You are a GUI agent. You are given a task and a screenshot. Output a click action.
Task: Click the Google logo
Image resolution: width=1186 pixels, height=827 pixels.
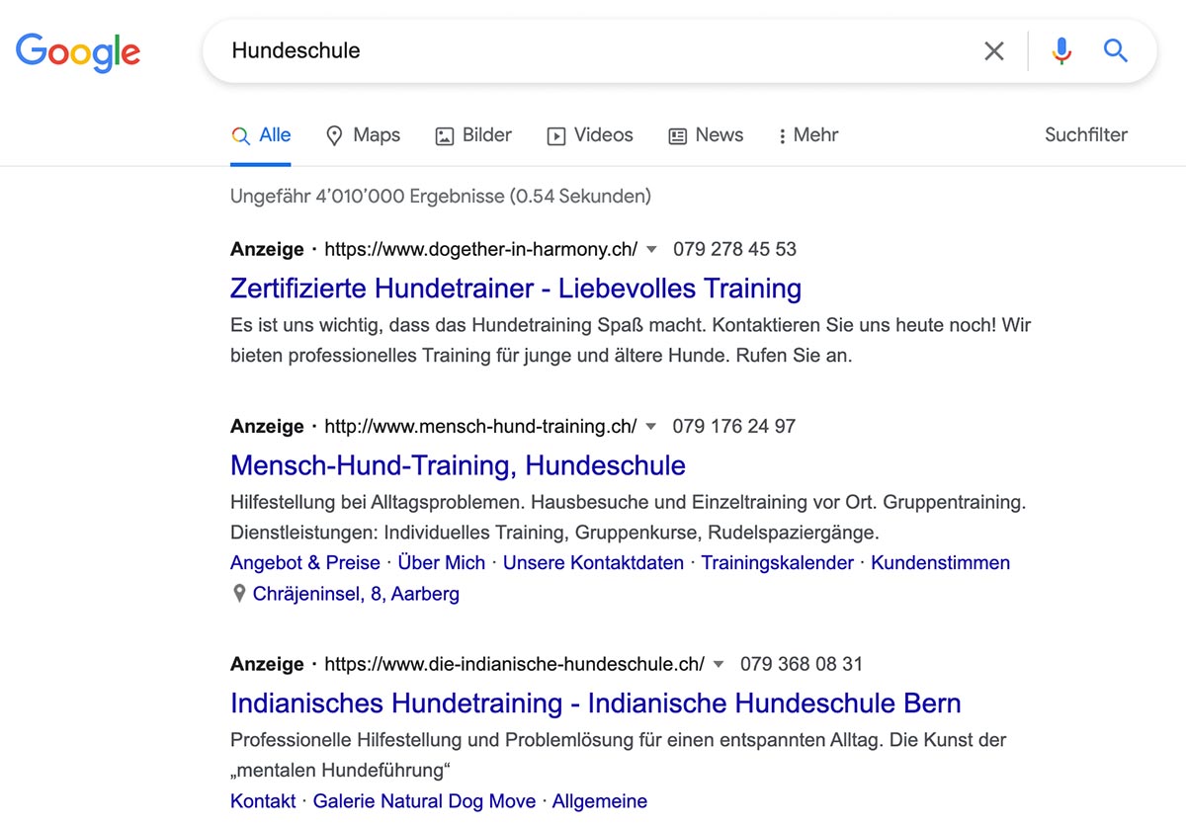(x=77, y=52)
